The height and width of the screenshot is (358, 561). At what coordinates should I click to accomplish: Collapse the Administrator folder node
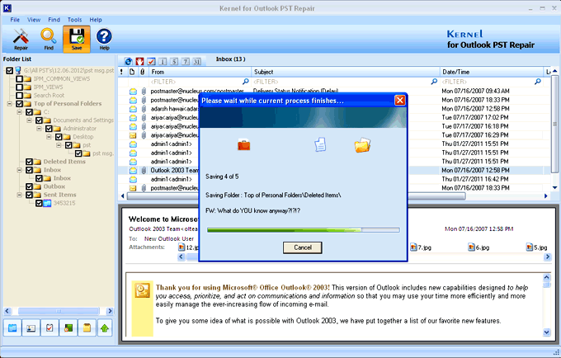[39, 129]
